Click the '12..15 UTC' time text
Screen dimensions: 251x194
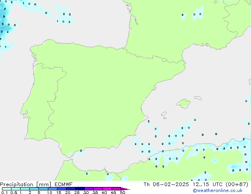(x=207, y=184)
